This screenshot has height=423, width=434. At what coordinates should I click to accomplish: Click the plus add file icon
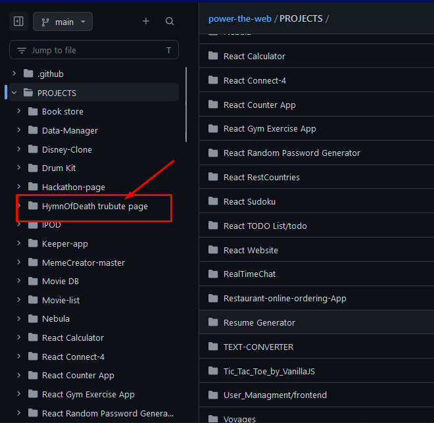pyautogui.click(x=146, y=21)
